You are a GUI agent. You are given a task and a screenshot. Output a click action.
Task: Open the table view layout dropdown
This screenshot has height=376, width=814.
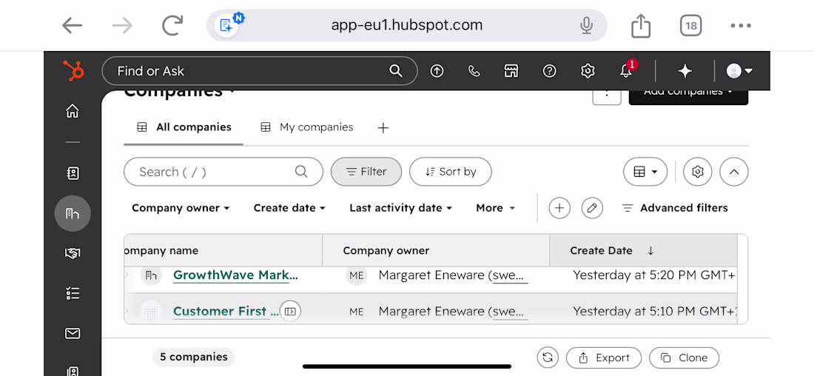pos(645,172)
